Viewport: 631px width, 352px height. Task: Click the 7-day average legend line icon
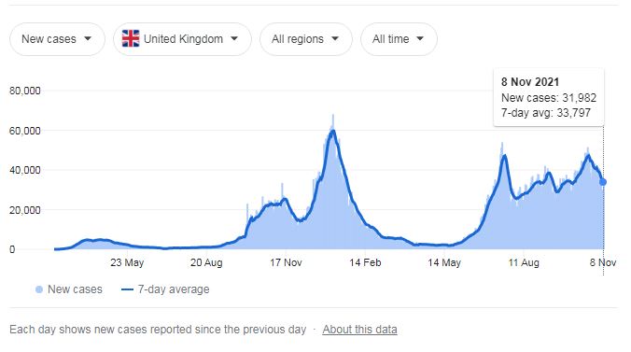[x=127, y=289]
